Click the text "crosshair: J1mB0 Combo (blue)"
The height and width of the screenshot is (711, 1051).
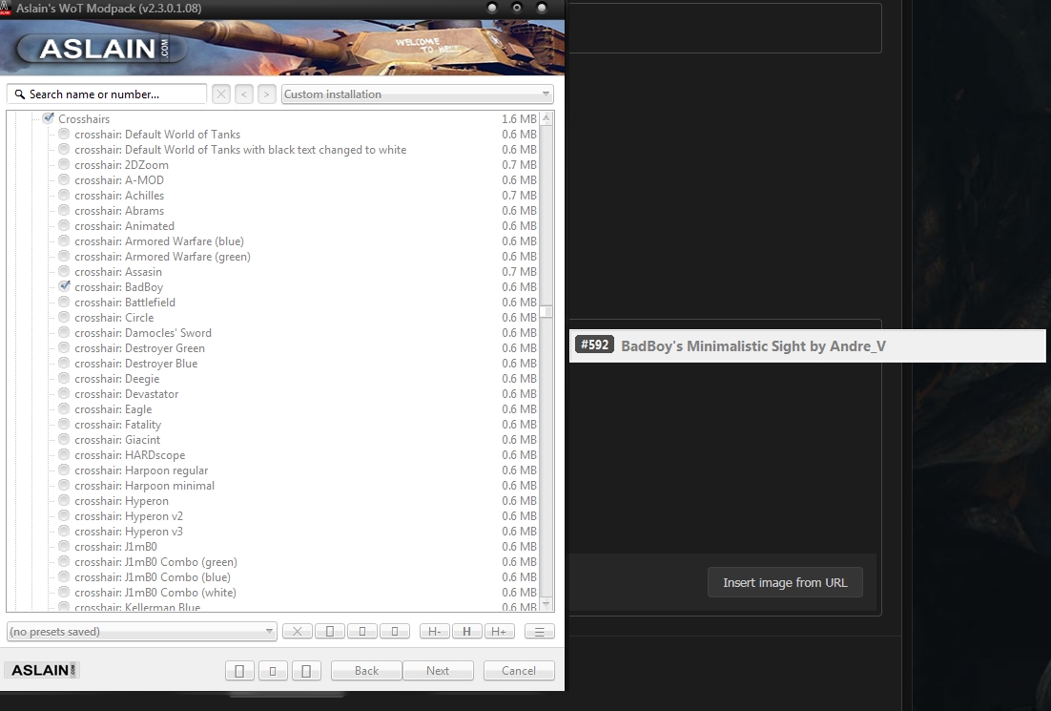click(x=153, y=577)
